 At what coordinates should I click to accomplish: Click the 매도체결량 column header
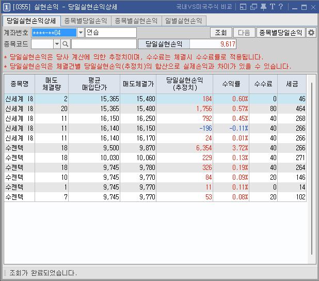pos(52,84)
